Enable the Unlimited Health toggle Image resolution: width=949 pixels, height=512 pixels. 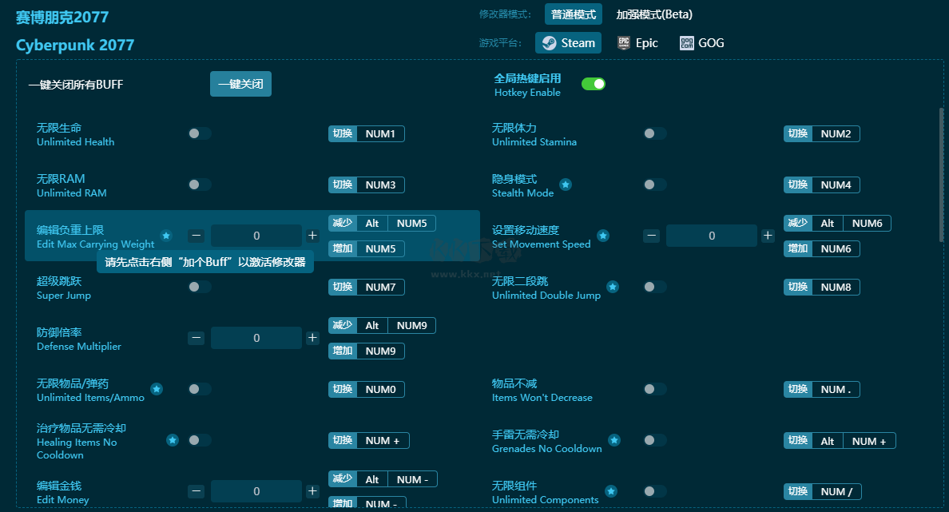tap(199, 133)
